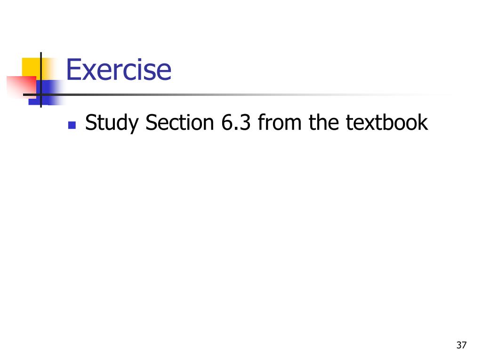Click the word from in bullet
Screen dimensions: 482x361
point(280,122)
